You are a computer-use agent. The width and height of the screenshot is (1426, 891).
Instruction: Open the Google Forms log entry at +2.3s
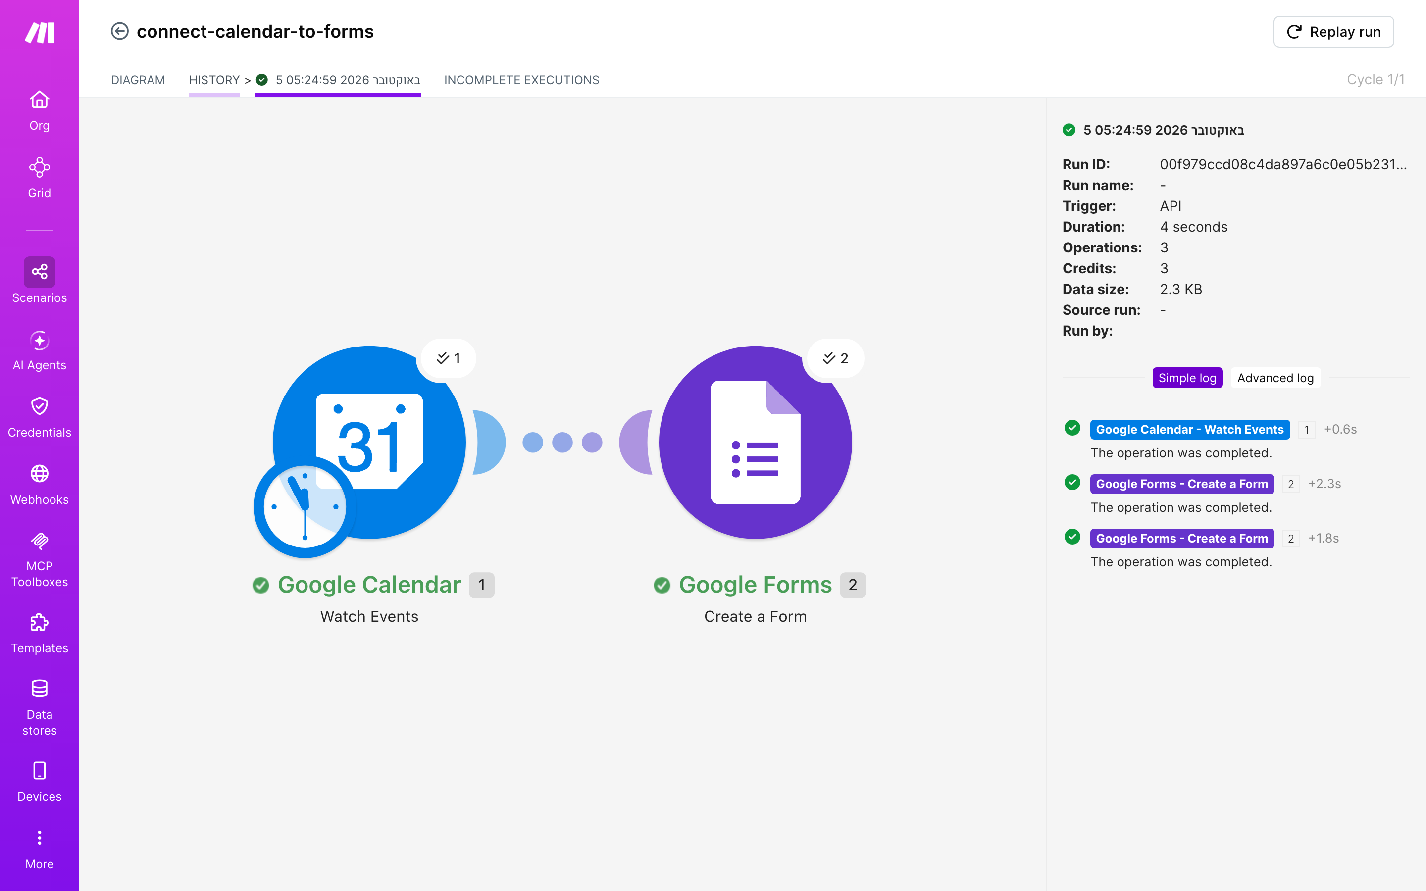click(1182, 484)
